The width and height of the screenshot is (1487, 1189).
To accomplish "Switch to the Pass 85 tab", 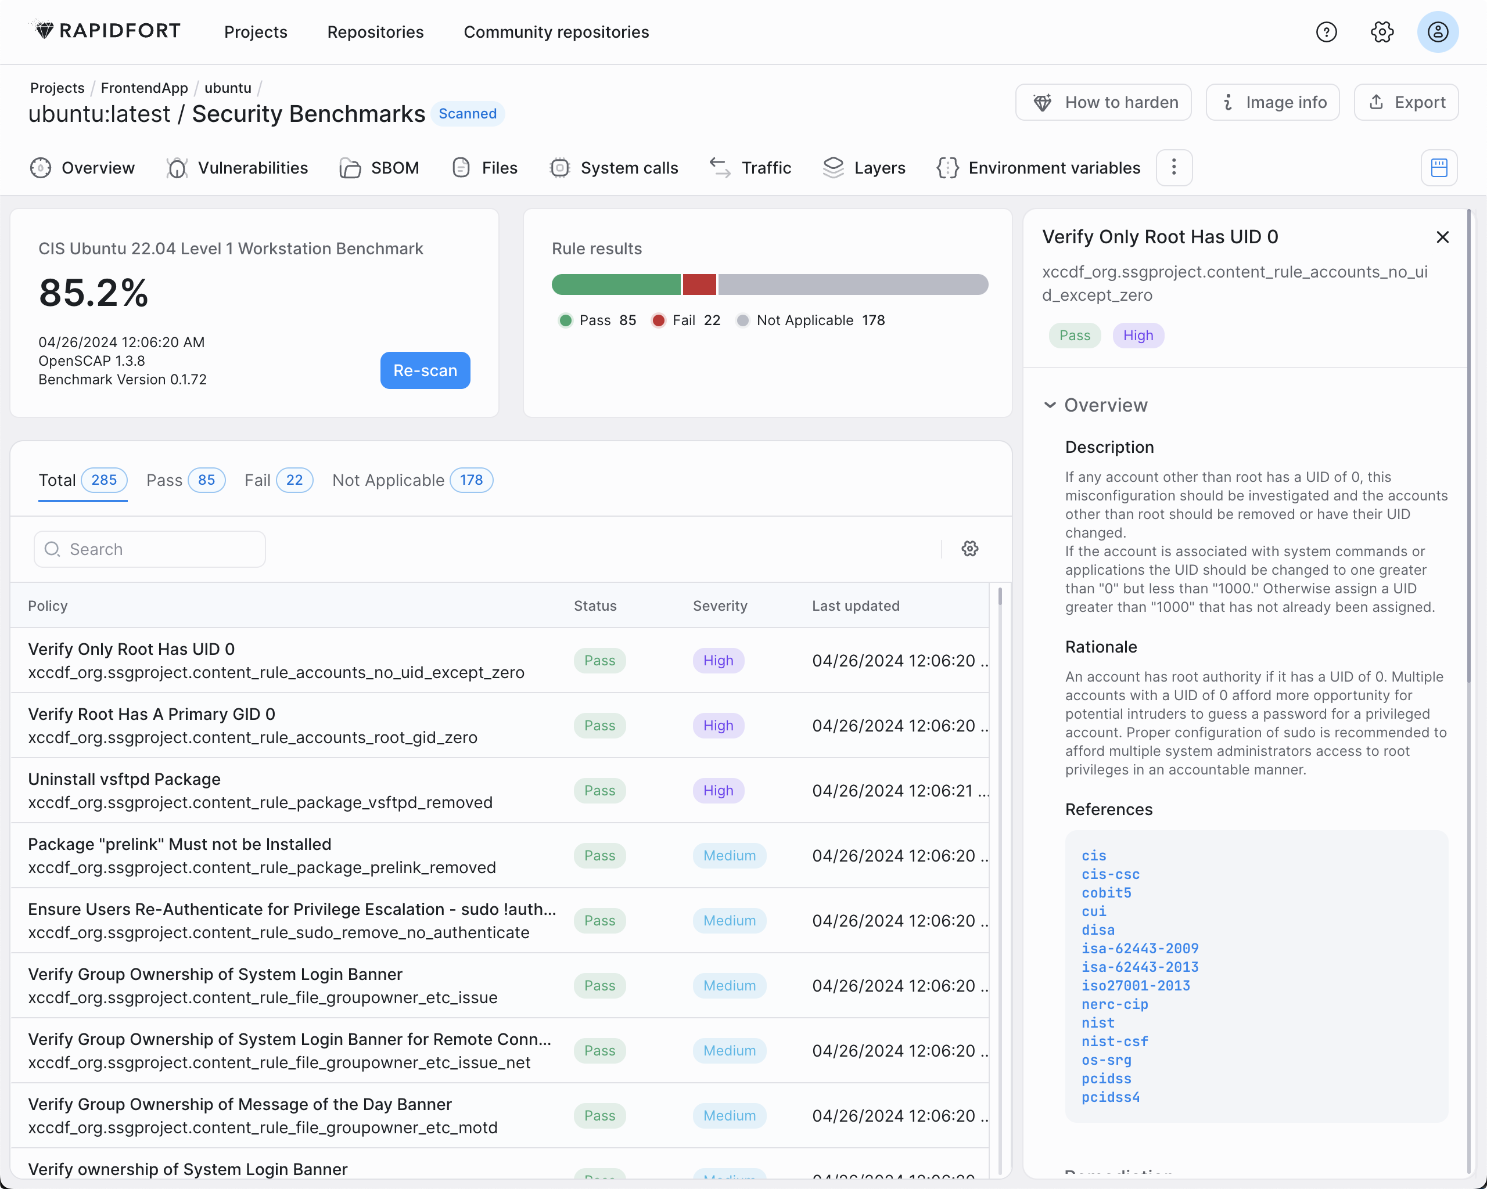I will tap(186, 481).
